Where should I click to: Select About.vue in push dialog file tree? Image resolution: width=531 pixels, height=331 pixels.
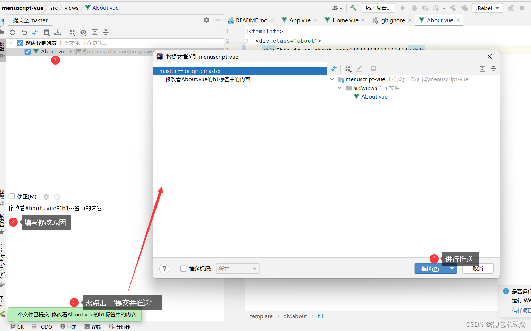click(374, 96)
